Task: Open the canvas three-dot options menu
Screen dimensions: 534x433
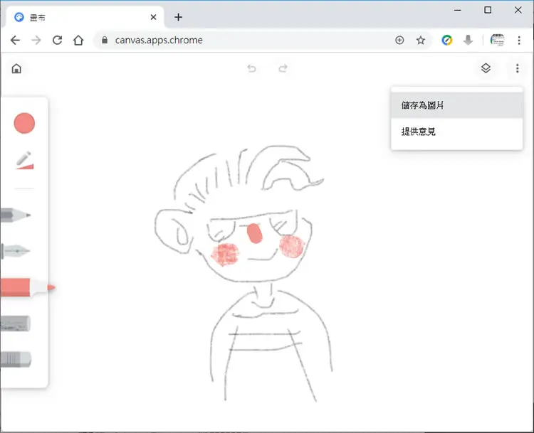Action: click(x=518, y=68)
